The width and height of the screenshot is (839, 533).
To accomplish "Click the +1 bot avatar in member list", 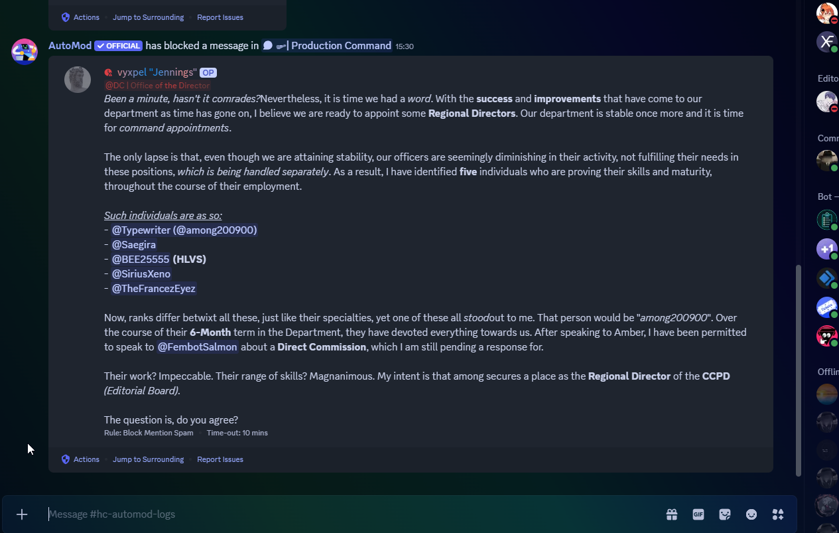I will click(x=826, y=249).
